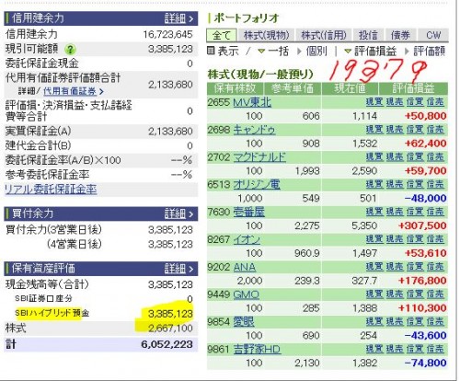Click 現売 for オリジン電
The image size is (460, 381).
[395, 184]
